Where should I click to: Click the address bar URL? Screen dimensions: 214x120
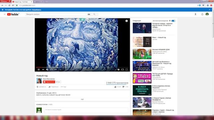(27, 5)
